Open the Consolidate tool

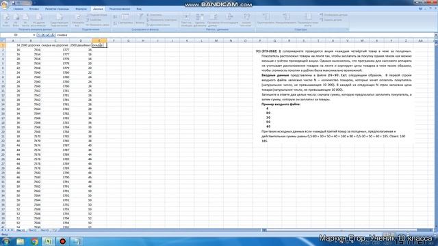tap(229, 20)
